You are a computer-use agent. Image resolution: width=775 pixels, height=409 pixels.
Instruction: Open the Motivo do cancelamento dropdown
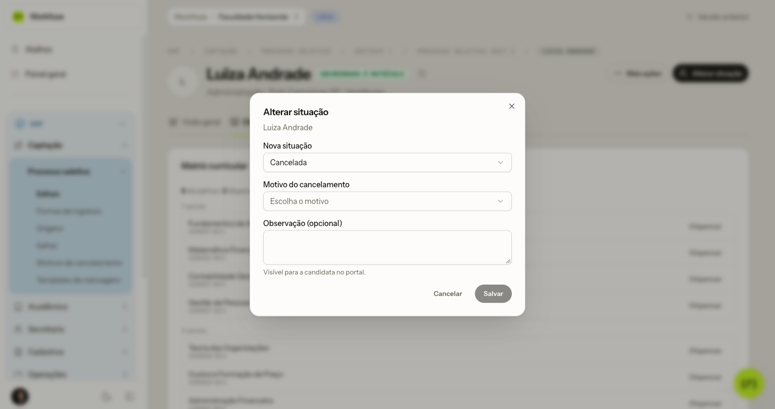pyautogui.click(x=387, y=201)
